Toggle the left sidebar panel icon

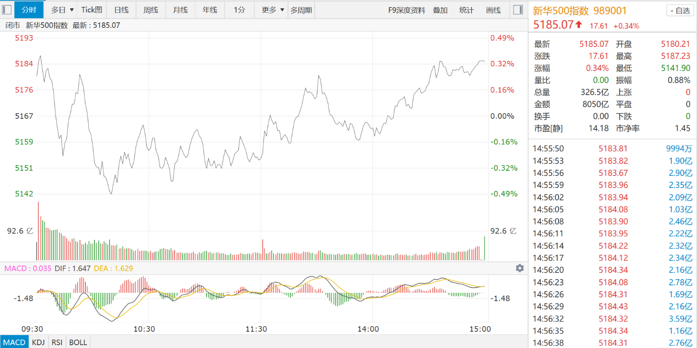point(7,10)
